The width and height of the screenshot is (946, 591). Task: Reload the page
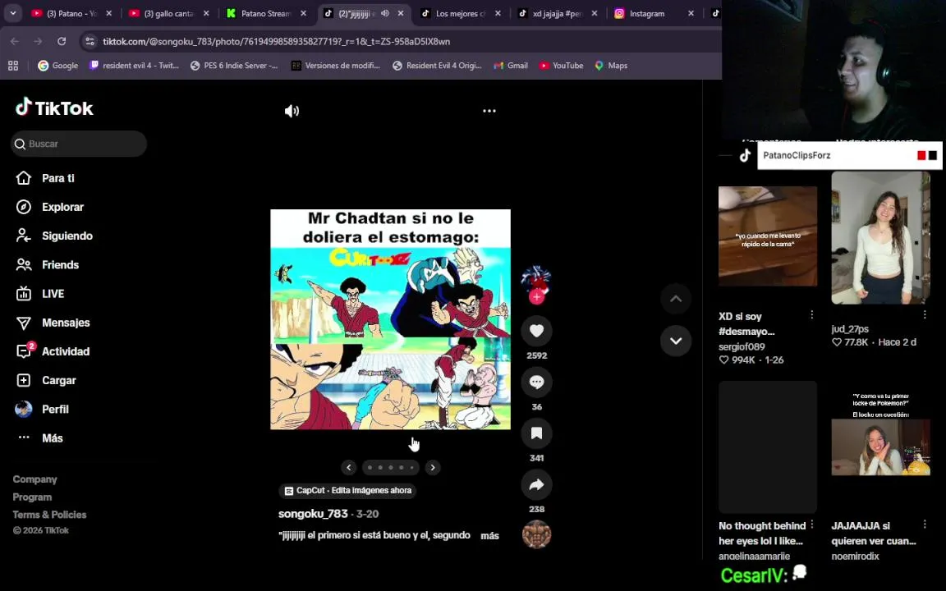point(62,41)
